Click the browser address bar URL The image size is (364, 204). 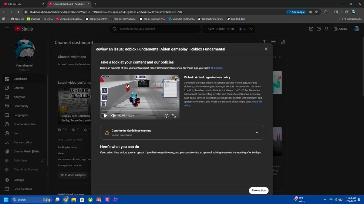click(105, 12)
